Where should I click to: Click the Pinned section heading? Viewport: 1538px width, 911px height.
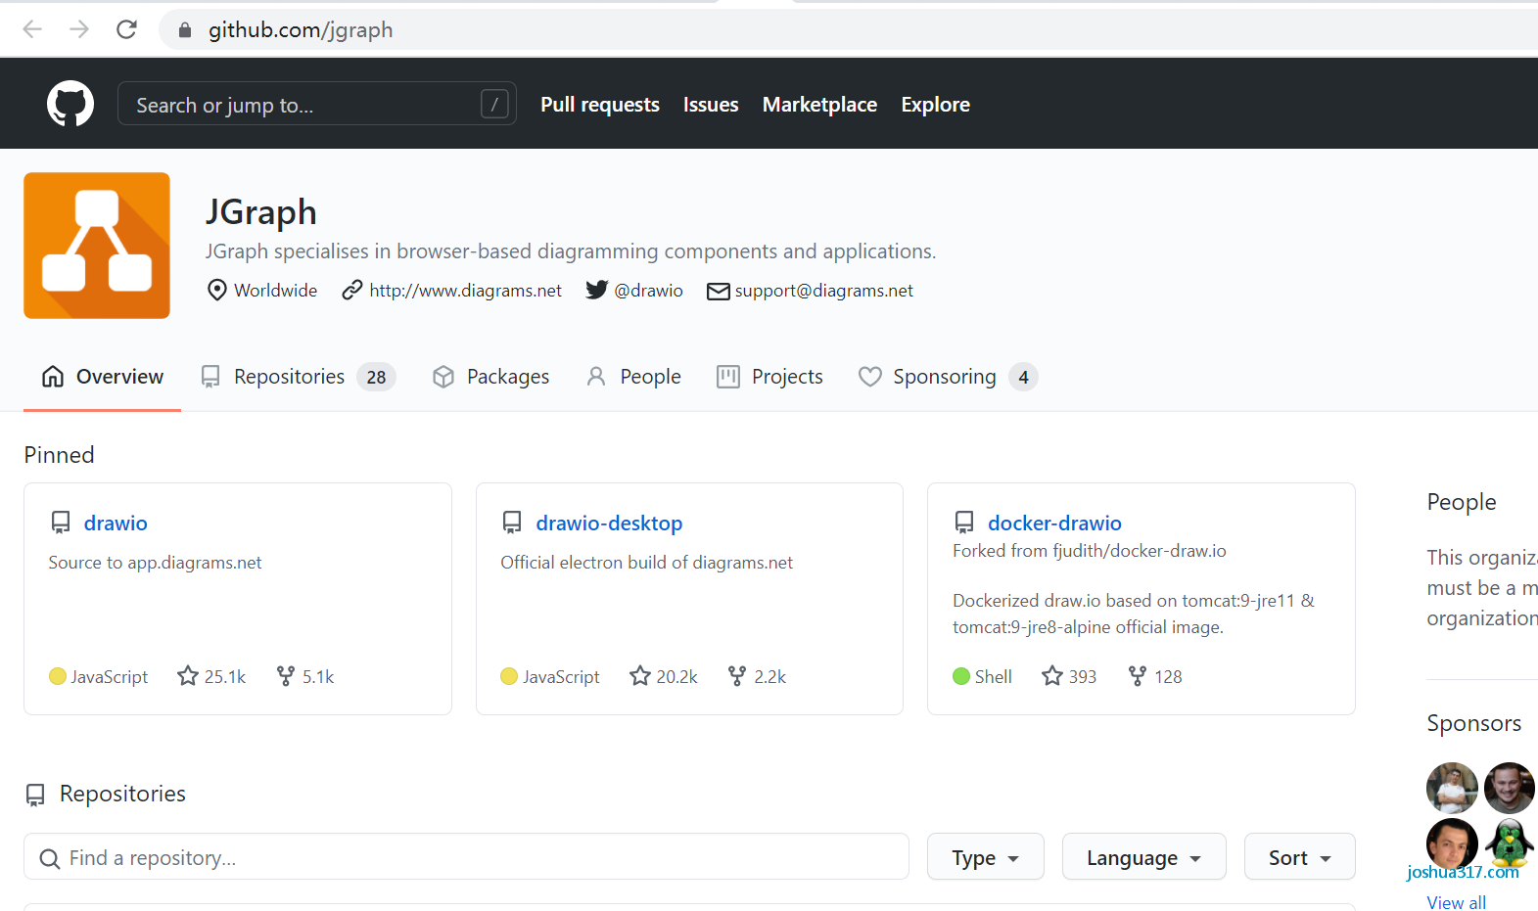point(60,455)
